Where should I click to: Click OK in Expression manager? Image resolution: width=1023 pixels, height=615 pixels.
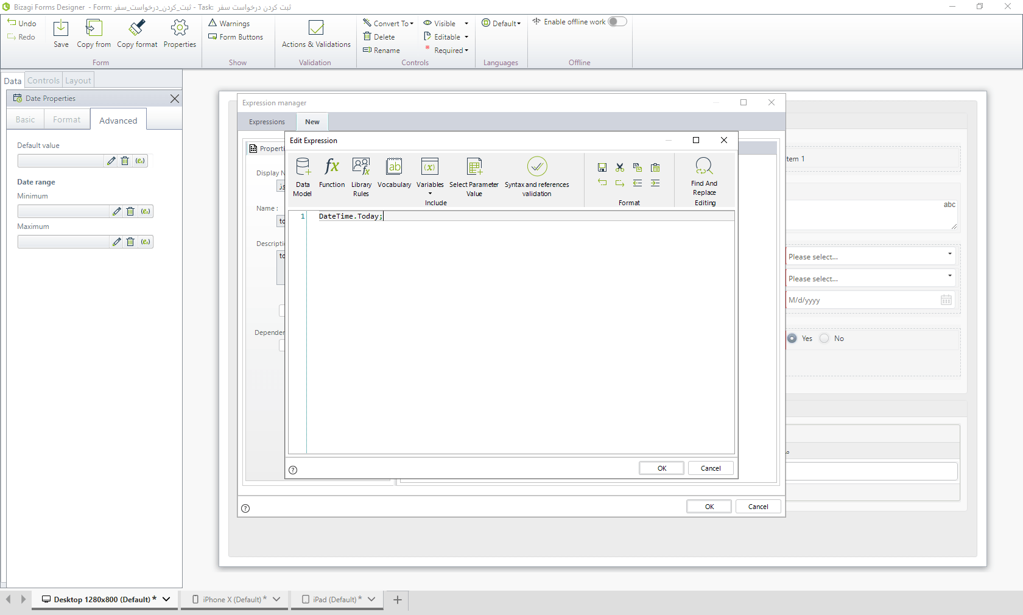tap(709, 507)
